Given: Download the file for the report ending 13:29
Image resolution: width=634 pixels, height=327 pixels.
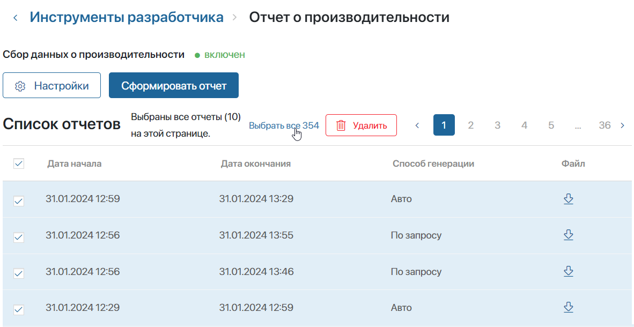Looking at the screenshot, I should 569,199.
